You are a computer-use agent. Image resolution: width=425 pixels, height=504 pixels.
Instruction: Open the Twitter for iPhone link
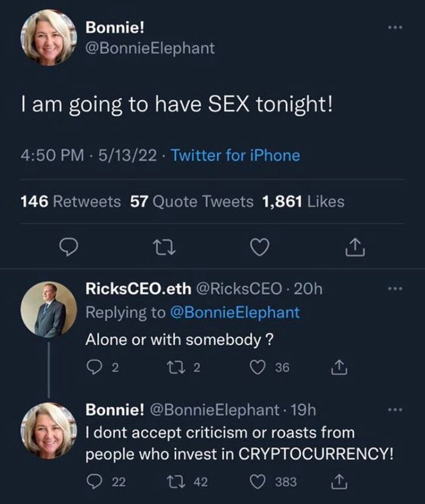(236, 155)
